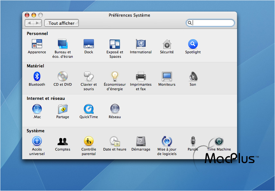Open the Parole microphone icon
Image resolution: width=275 pixels, height=191 pixels.
(193, 141)
